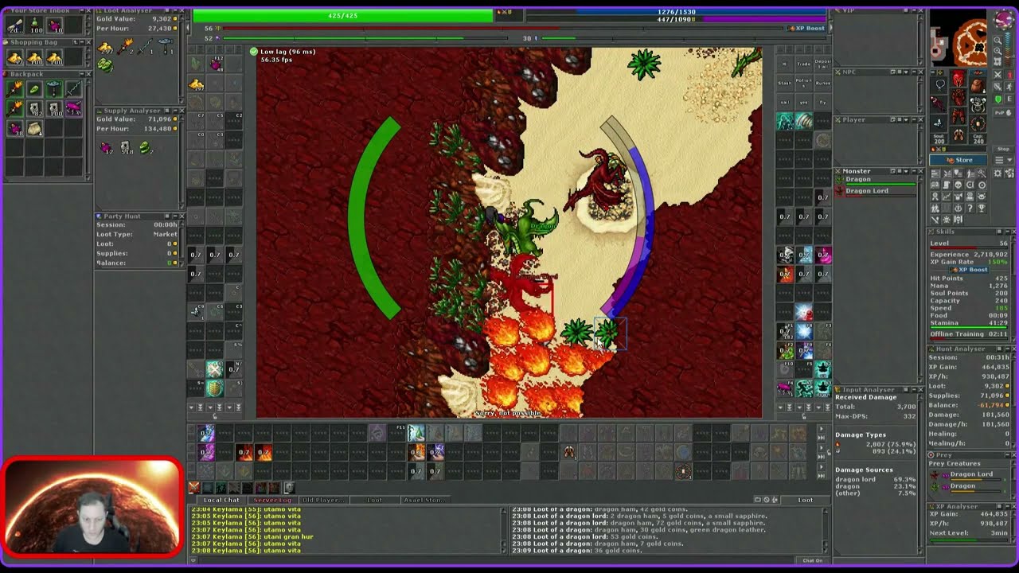Click the minimap image
The image size is (1019, 573).
pos(959,40)
